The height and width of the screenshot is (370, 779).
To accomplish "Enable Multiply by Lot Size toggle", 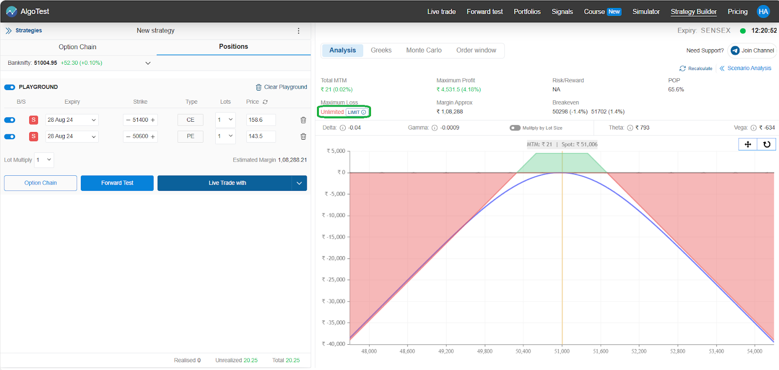I will [515, 128].
